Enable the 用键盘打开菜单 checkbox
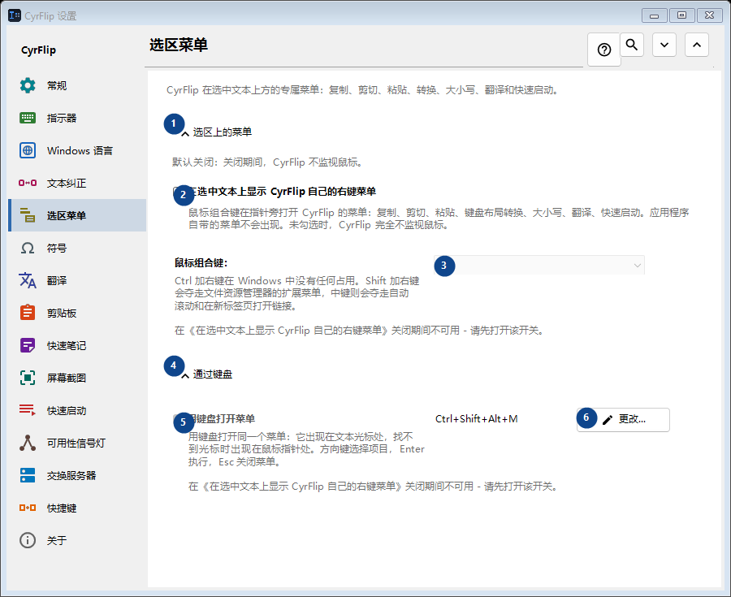 (178, 418)
